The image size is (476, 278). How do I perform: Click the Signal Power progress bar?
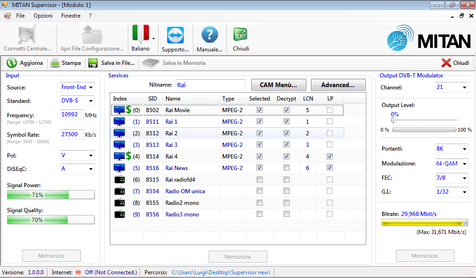[x=51, y=195]
